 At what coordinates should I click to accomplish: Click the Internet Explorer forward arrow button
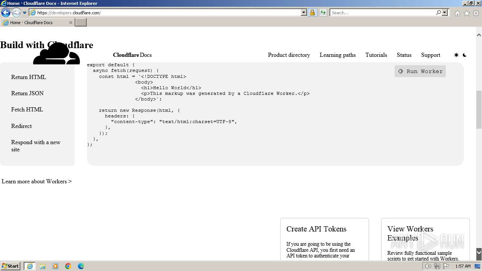pyautogui.click(x=16, y=13)
